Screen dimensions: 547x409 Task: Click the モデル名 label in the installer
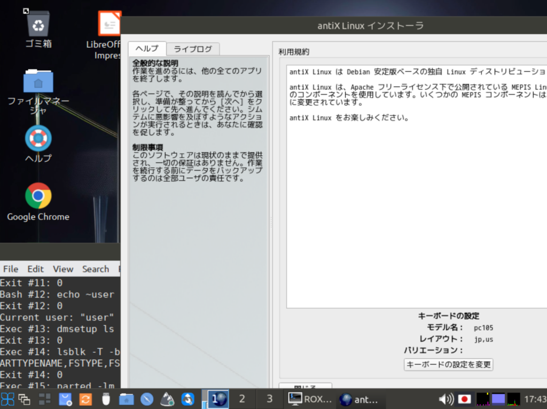coord(445,327)
